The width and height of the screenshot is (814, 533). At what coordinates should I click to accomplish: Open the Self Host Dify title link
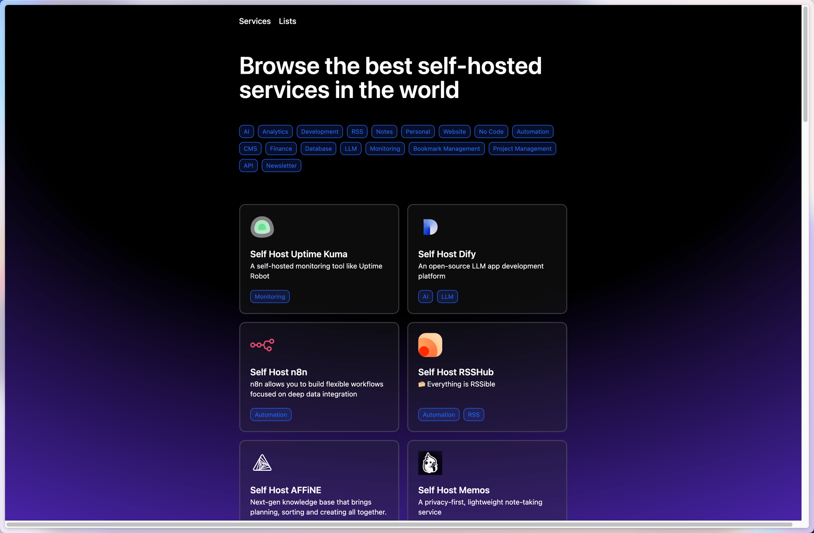coord(446,254)
